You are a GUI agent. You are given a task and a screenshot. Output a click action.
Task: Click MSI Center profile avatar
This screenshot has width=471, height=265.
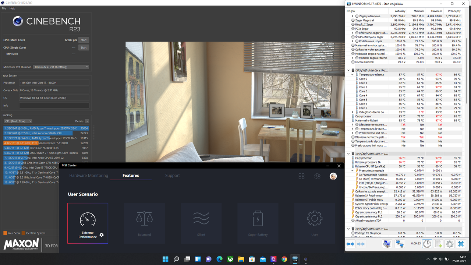pyautogui.click(x=333, y=176)
